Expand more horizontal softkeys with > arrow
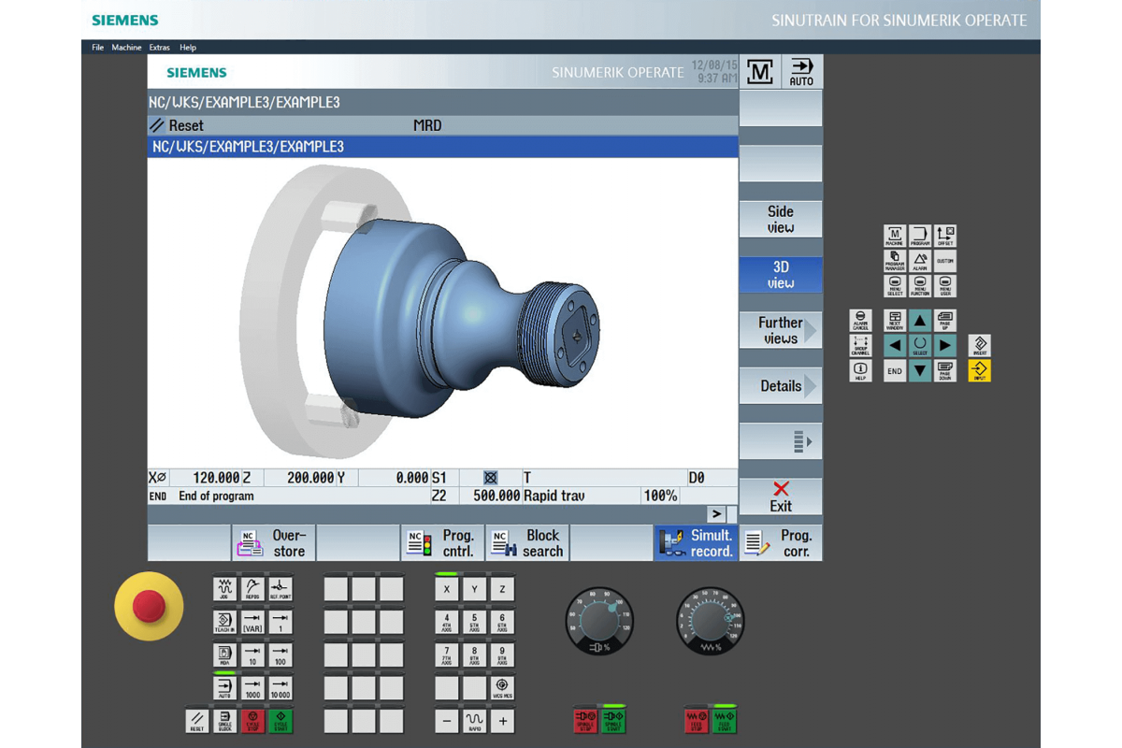 tap(716, 514)
